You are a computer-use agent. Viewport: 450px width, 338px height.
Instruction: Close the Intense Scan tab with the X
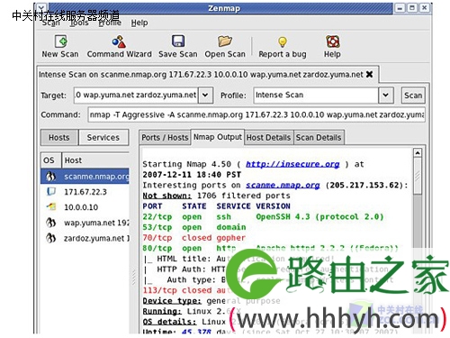[x=370, y=74]
